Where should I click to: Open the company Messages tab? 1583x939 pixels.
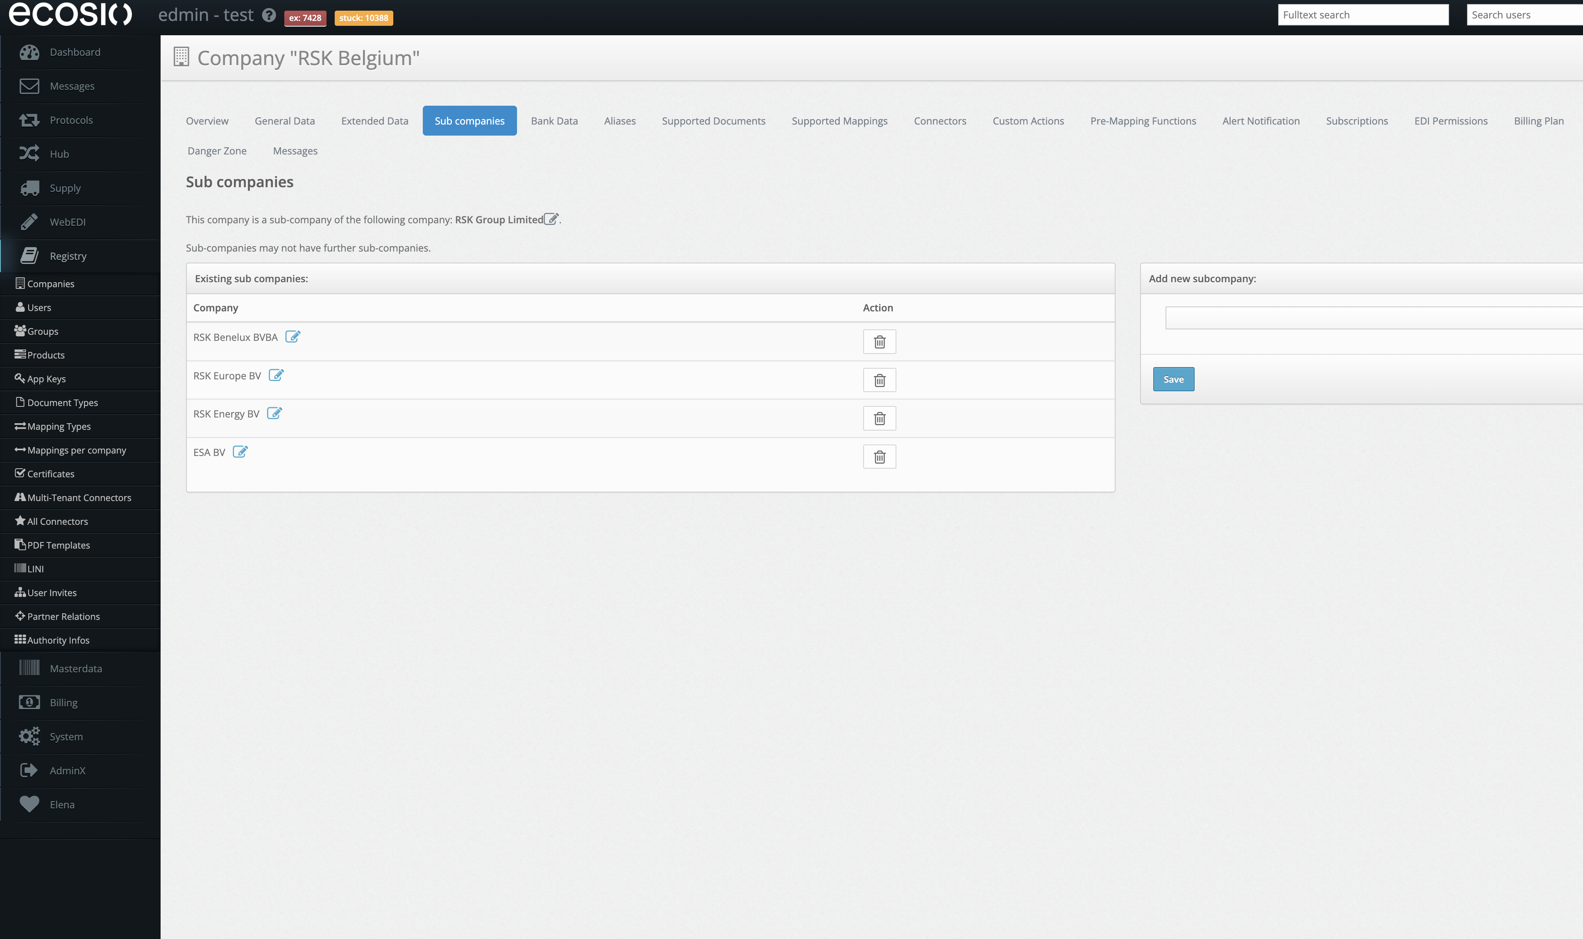click(295, 151)
